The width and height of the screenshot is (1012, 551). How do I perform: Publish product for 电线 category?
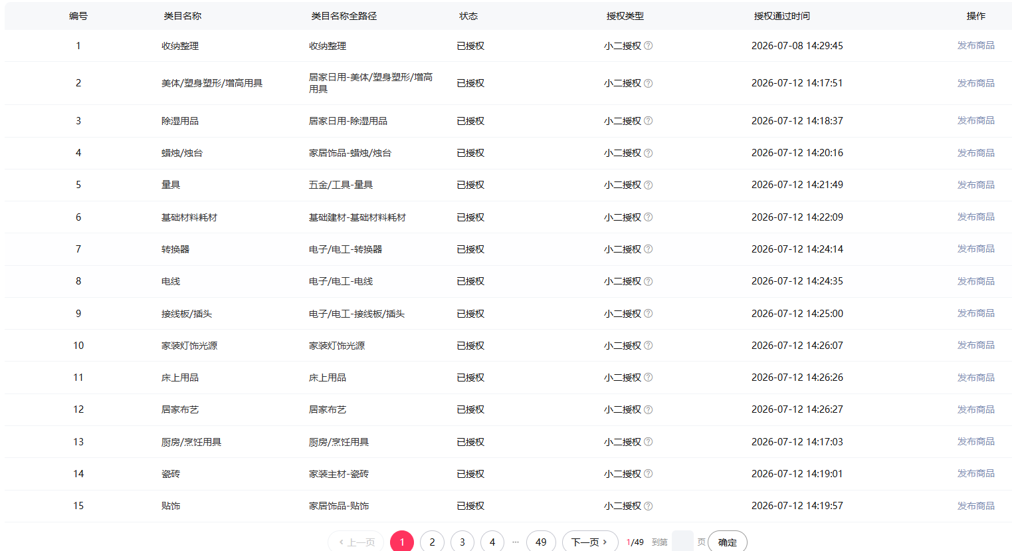[x=975, y=281]
